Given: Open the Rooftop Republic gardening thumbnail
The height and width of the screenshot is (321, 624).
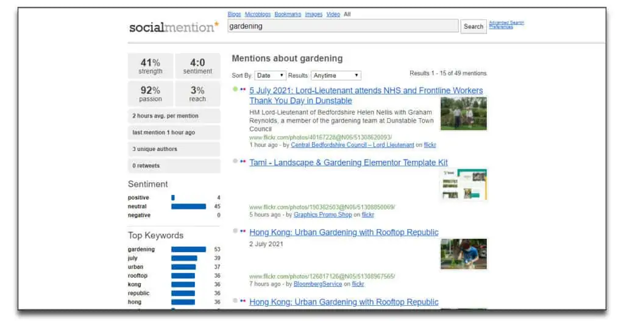Looking at the screenshot, I should click(x=463, y=254).
